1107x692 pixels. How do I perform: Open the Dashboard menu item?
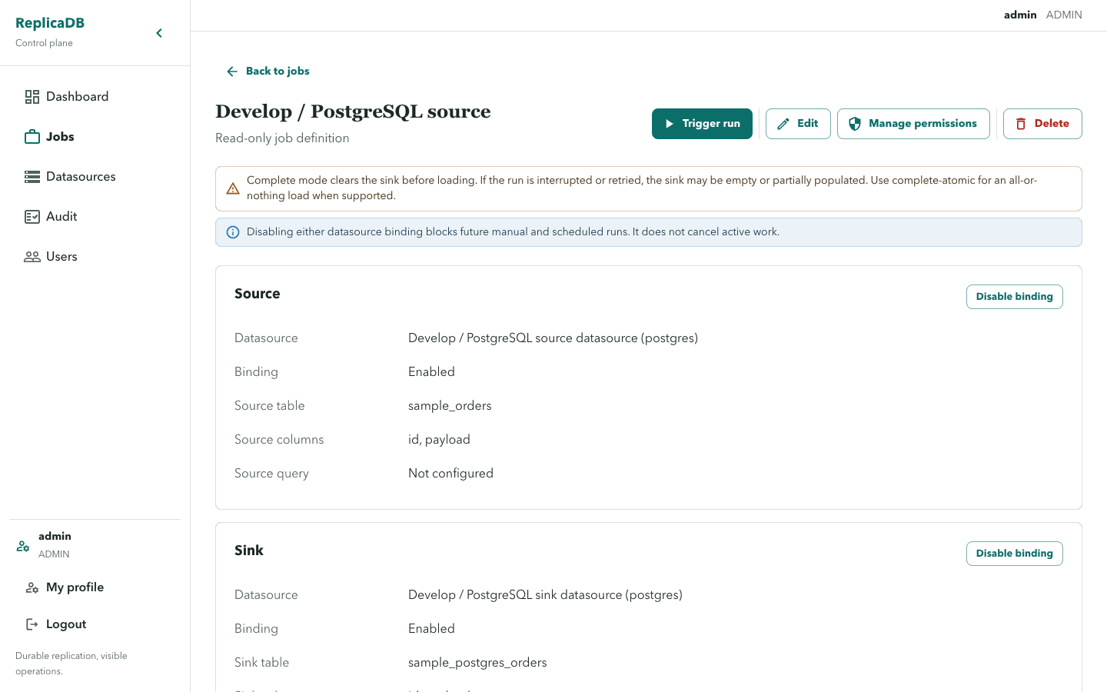(95, 97)
